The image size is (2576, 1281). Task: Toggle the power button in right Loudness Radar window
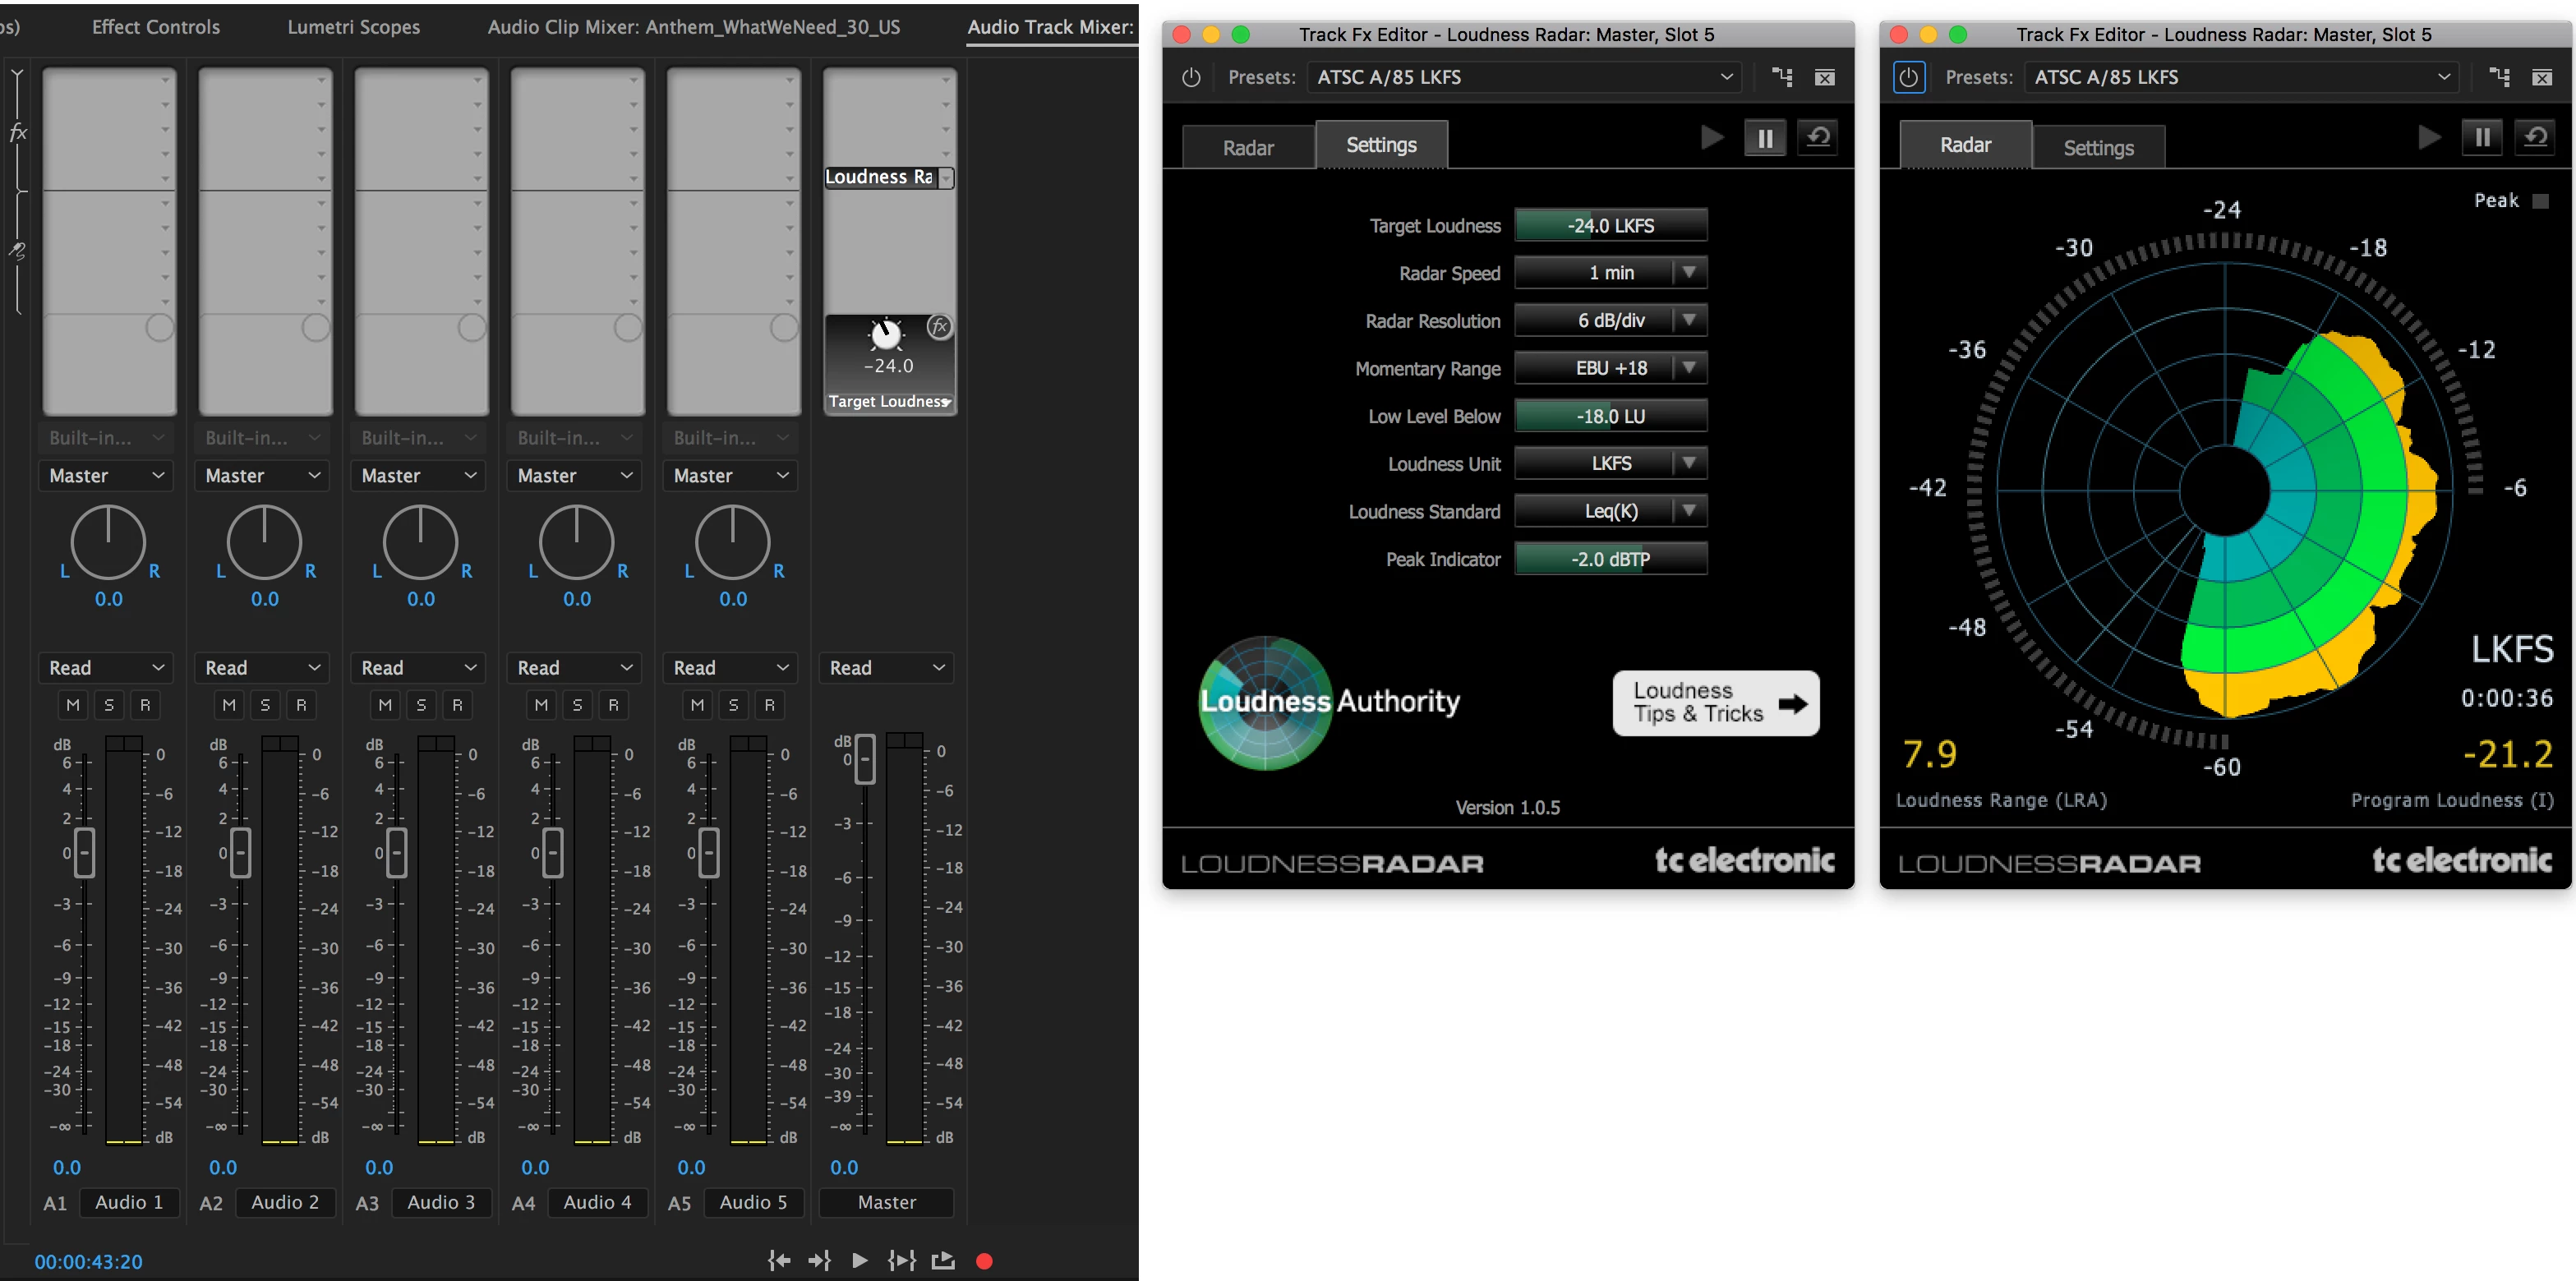point(1908,77)
